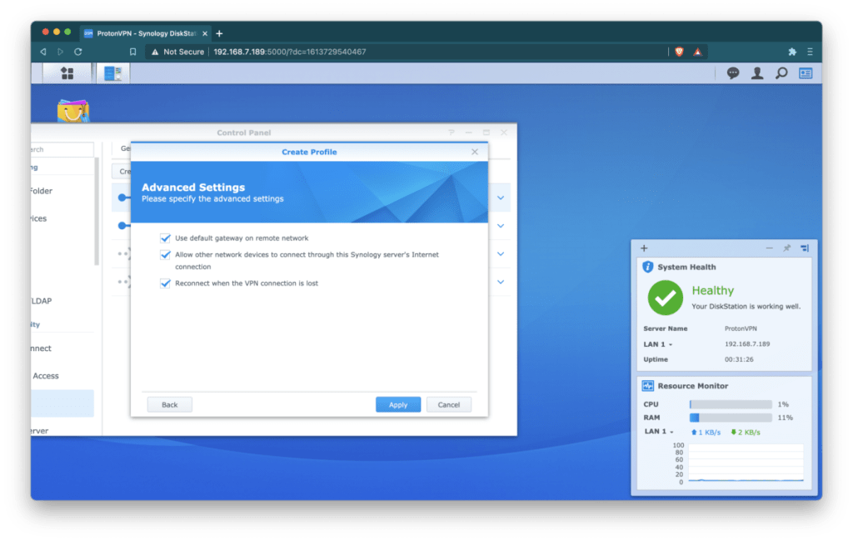The image size is (853, 541).
Task: Click the Control Panel taskbar icon
Action: (x=113, y=73)
